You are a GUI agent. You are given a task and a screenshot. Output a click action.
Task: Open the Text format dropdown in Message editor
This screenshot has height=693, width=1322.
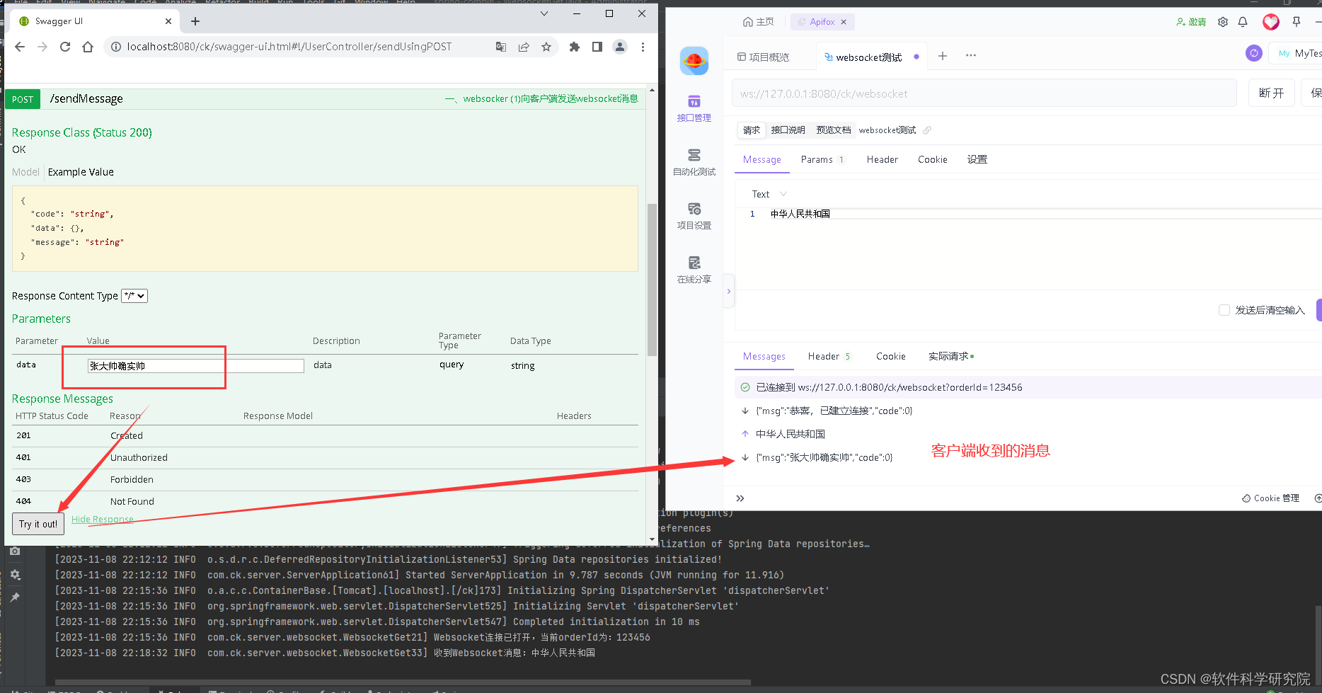(x=766, y=193)
